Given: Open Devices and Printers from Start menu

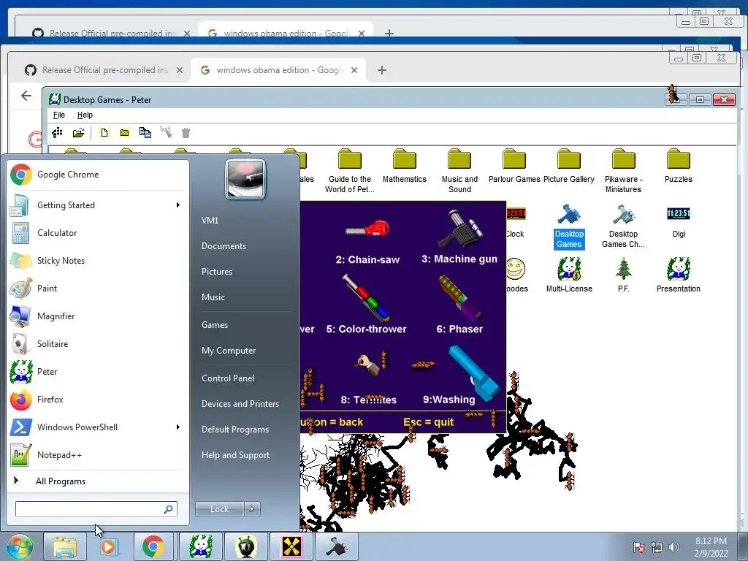Looking at the screenshot, I should (x=240, y=403).
